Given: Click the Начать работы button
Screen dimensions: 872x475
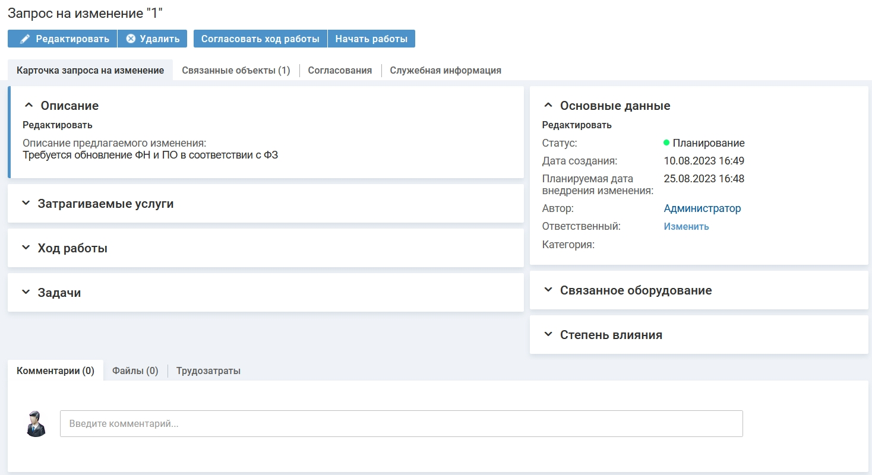Looking at the screenshot, I should click(x=371, y=39).
